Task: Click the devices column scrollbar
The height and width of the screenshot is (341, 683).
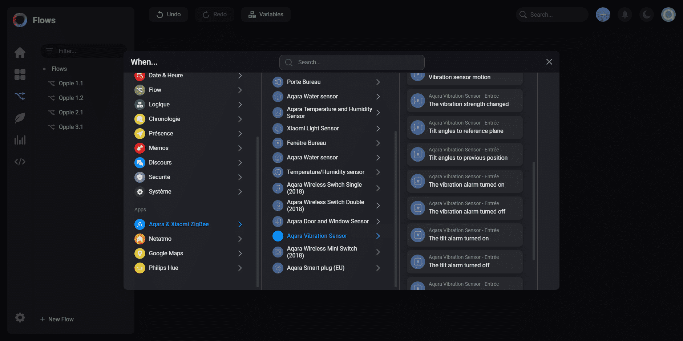Action: click(396, 209)
